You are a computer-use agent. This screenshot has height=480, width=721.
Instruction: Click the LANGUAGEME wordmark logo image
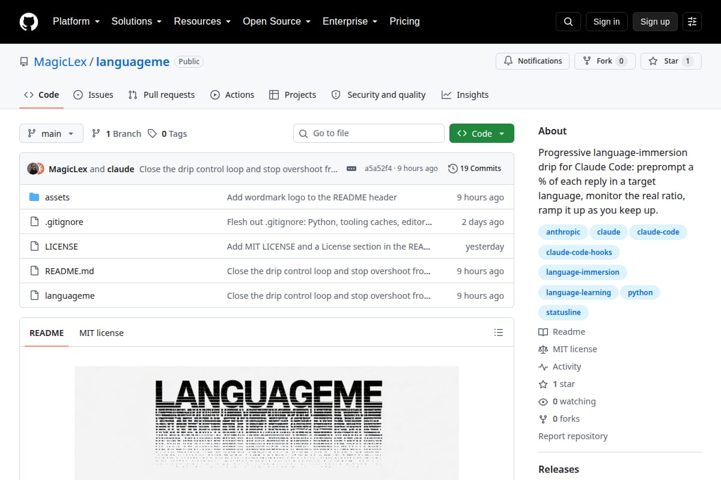point(267,422)
